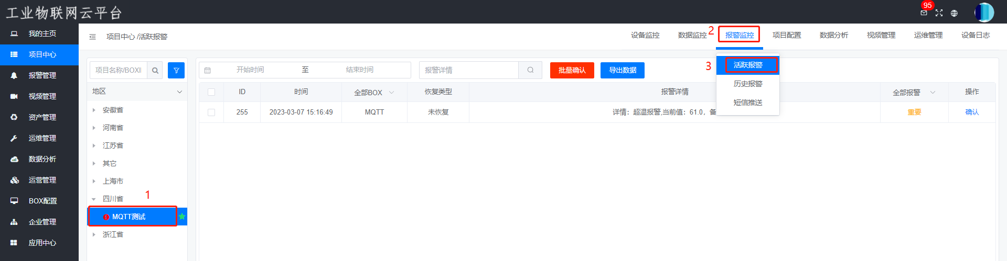The width and height of the screenshot is (1007, 261).
Task: Switch to the 设备监控 tab
Action: point(645,35)
